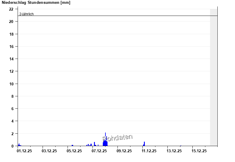Select the 09.12.25 date label
The width and height of the screenshot is (235, 162).
[124, 151]
